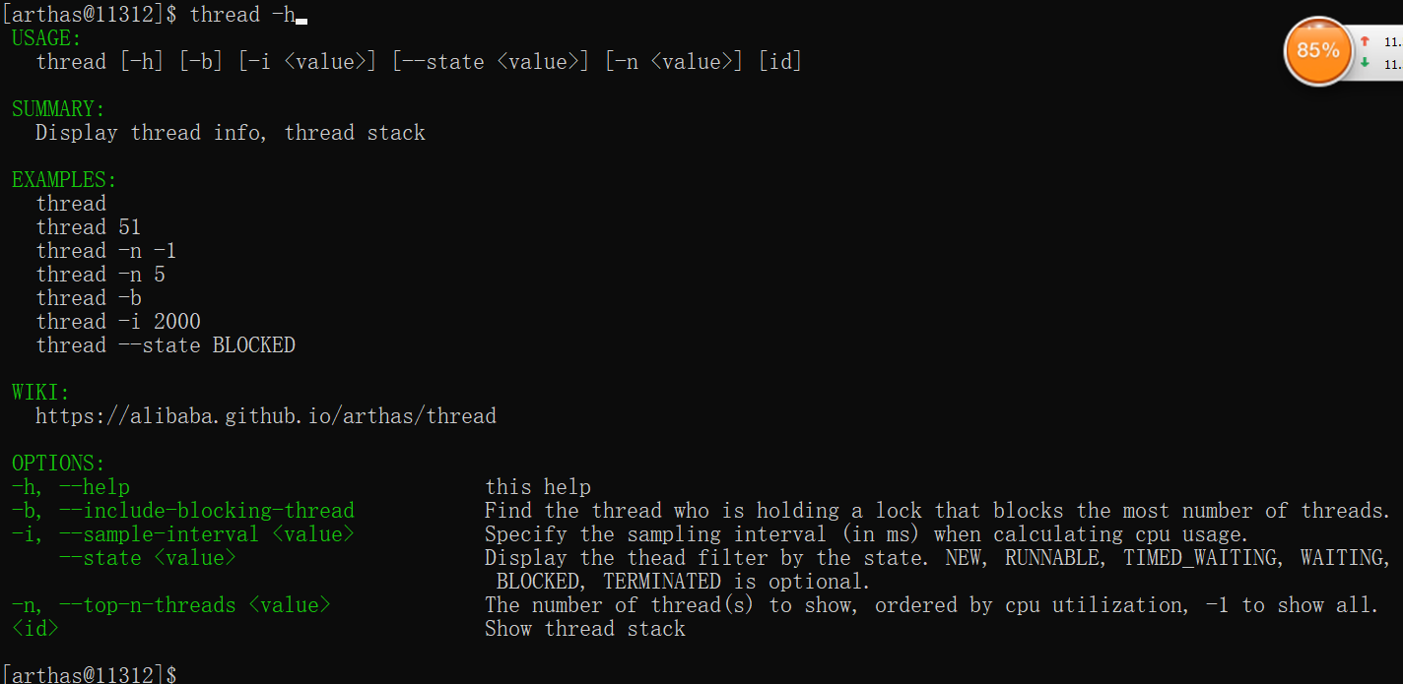The height and width of the screenshot is (684, 1403).
Task: Click the '-h, --help' option label
Action: tap(71, 487)
